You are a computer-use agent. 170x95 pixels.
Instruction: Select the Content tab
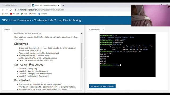(7, 30)
